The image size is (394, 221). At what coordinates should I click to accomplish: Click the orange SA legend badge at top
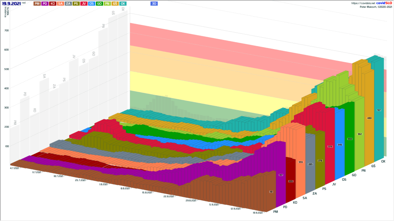point(60,3)
